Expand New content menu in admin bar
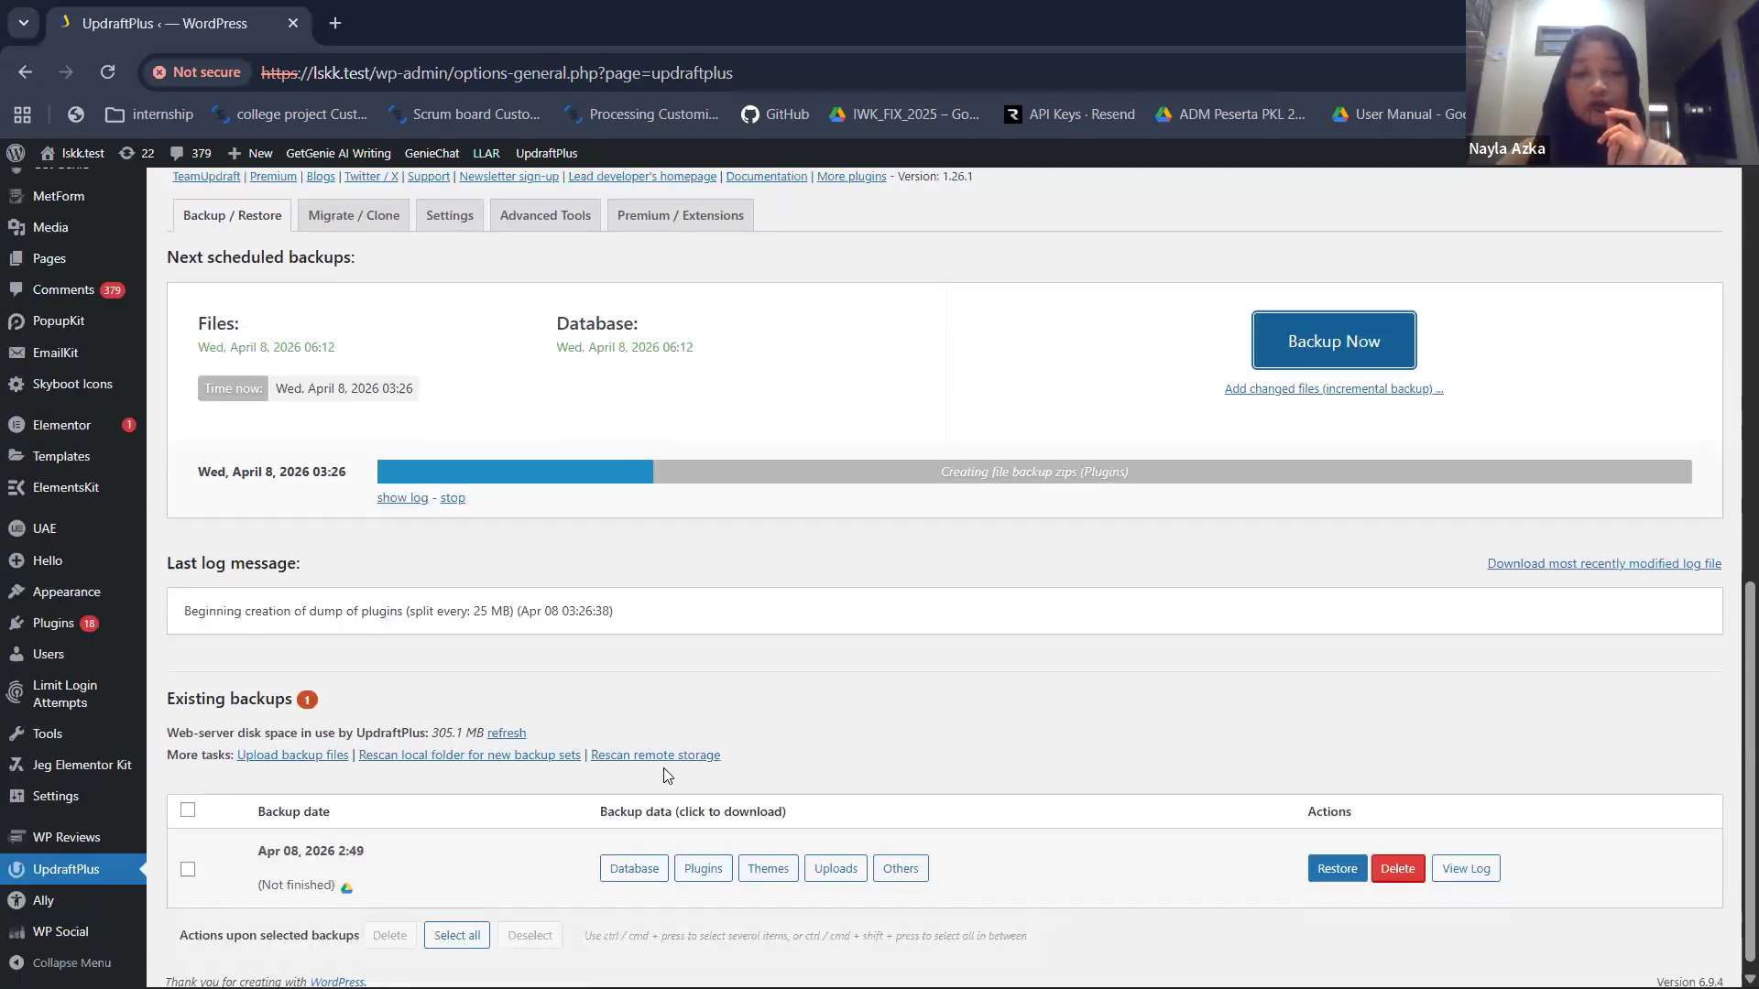The height and width of the screenshot is (989, 1759). 250,153
